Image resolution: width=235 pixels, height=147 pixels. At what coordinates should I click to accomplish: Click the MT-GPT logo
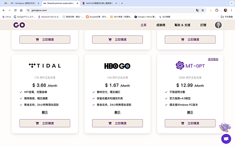coord(190,65)
